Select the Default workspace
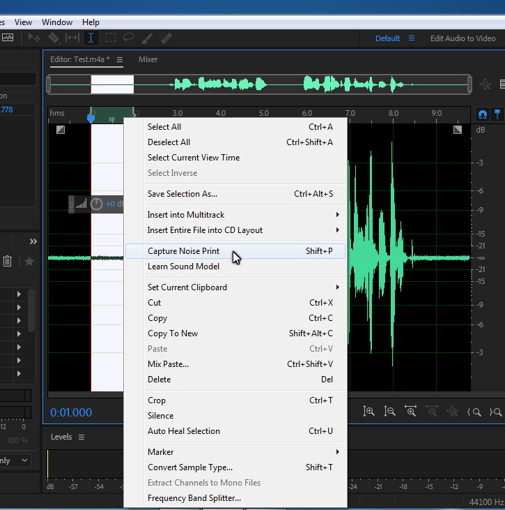The image size is (505, 510). (x=387, y=38)
